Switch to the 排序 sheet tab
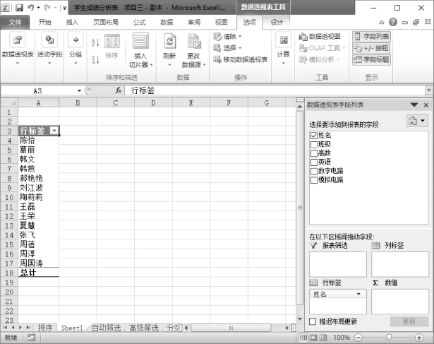 coord(45,328)
